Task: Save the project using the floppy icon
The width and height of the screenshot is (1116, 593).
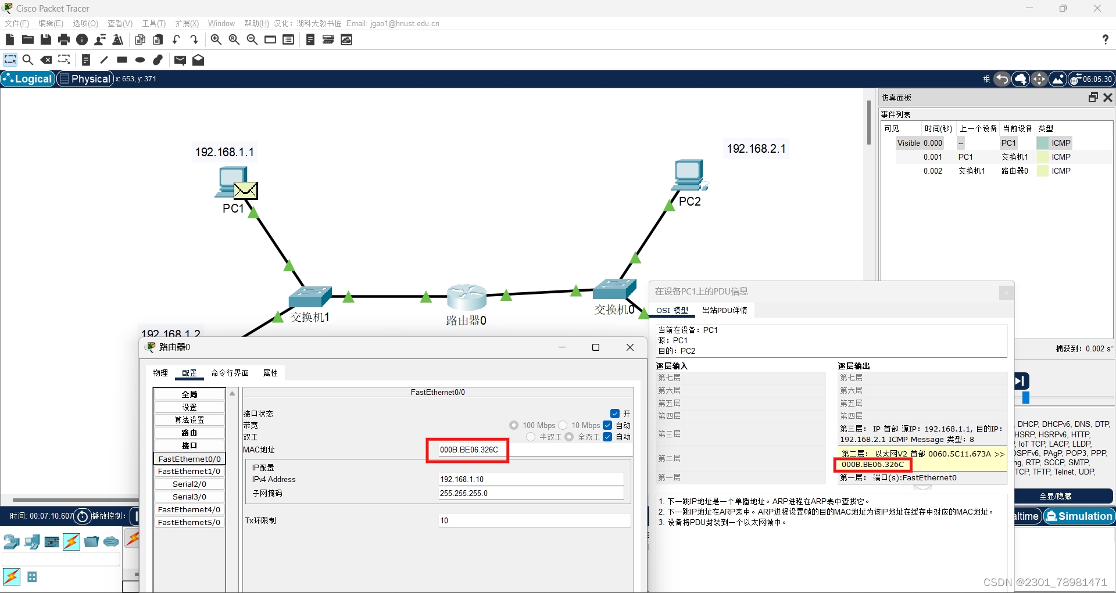Action: point(46,39)
